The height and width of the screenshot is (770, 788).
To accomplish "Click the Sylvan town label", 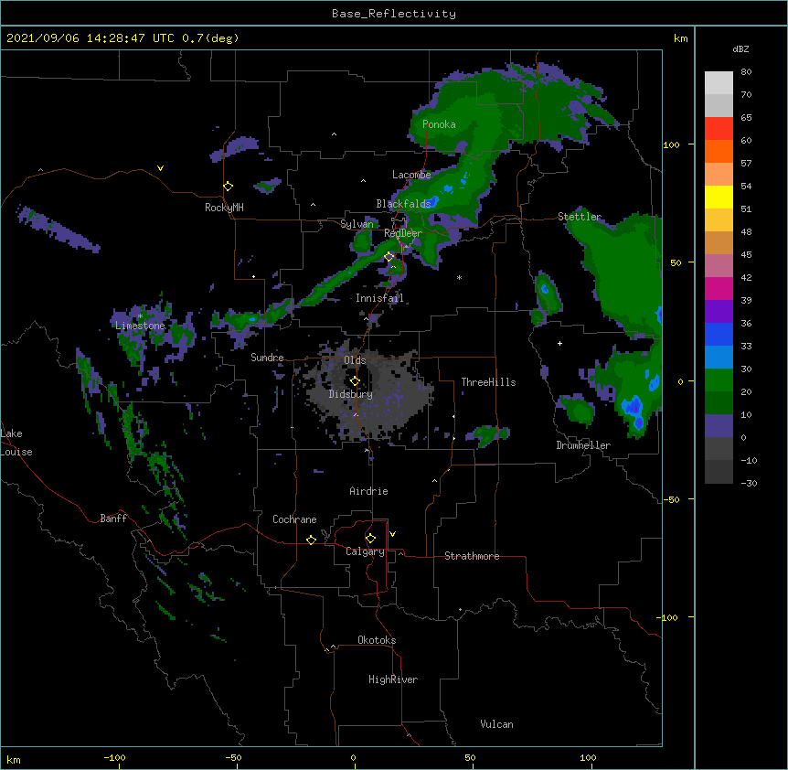I will (357, 224).
